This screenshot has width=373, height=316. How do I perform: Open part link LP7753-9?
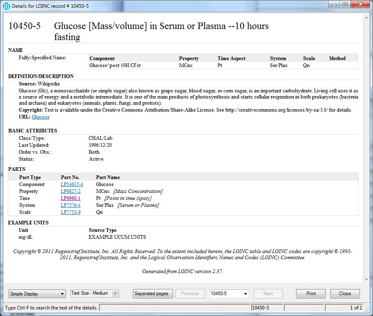point(71,212)
